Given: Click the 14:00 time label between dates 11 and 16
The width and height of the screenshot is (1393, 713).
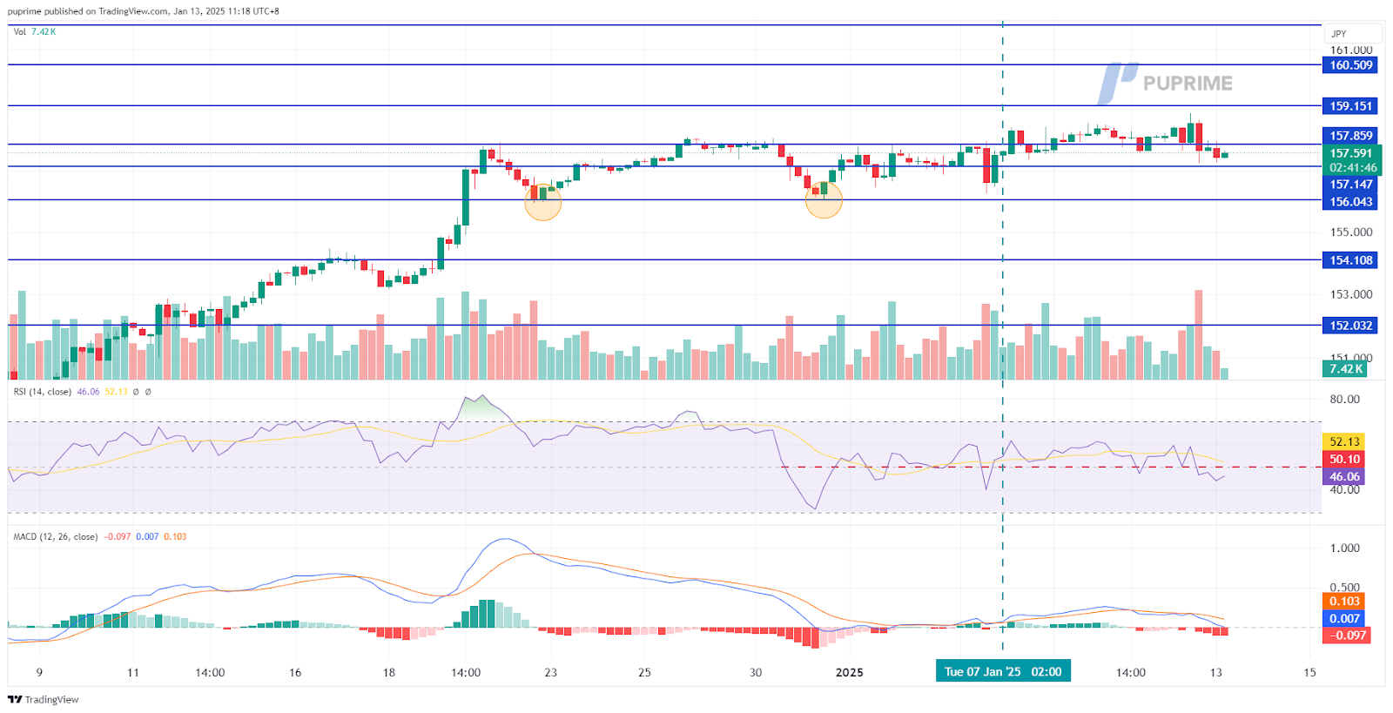Looking at the screenshot, I should point(210,672).
